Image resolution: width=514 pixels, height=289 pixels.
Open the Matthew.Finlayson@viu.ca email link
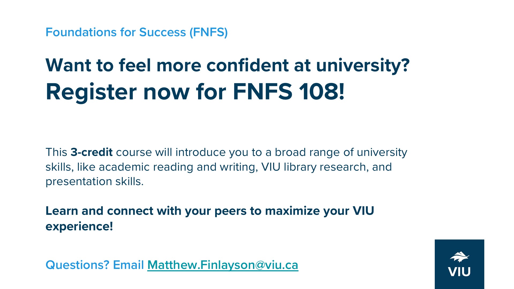pyautogui.click(x=223, y=265)
